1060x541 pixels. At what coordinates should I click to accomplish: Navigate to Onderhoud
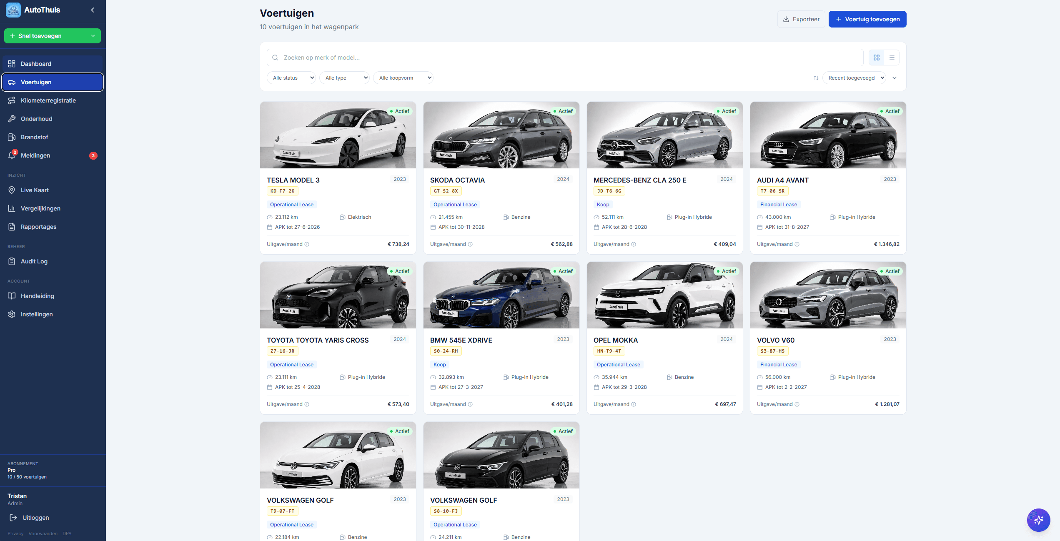pyautogui.click(x=53, y=119)
